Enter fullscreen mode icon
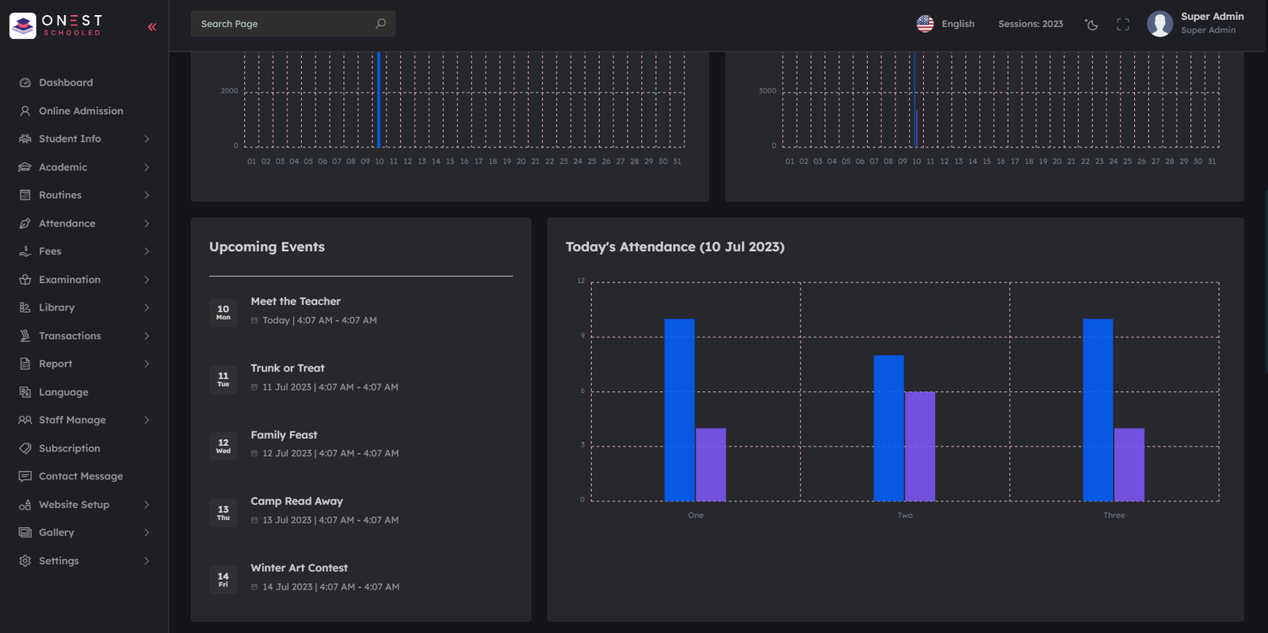 [x=1123, y=25]
